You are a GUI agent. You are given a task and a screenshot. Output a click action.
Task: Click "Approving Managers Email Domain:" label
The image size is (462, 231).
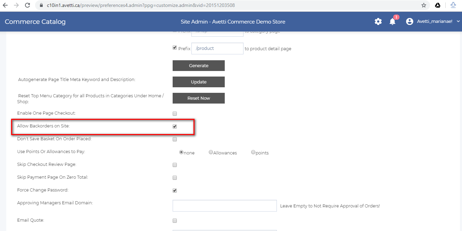(x=55, y=203)
